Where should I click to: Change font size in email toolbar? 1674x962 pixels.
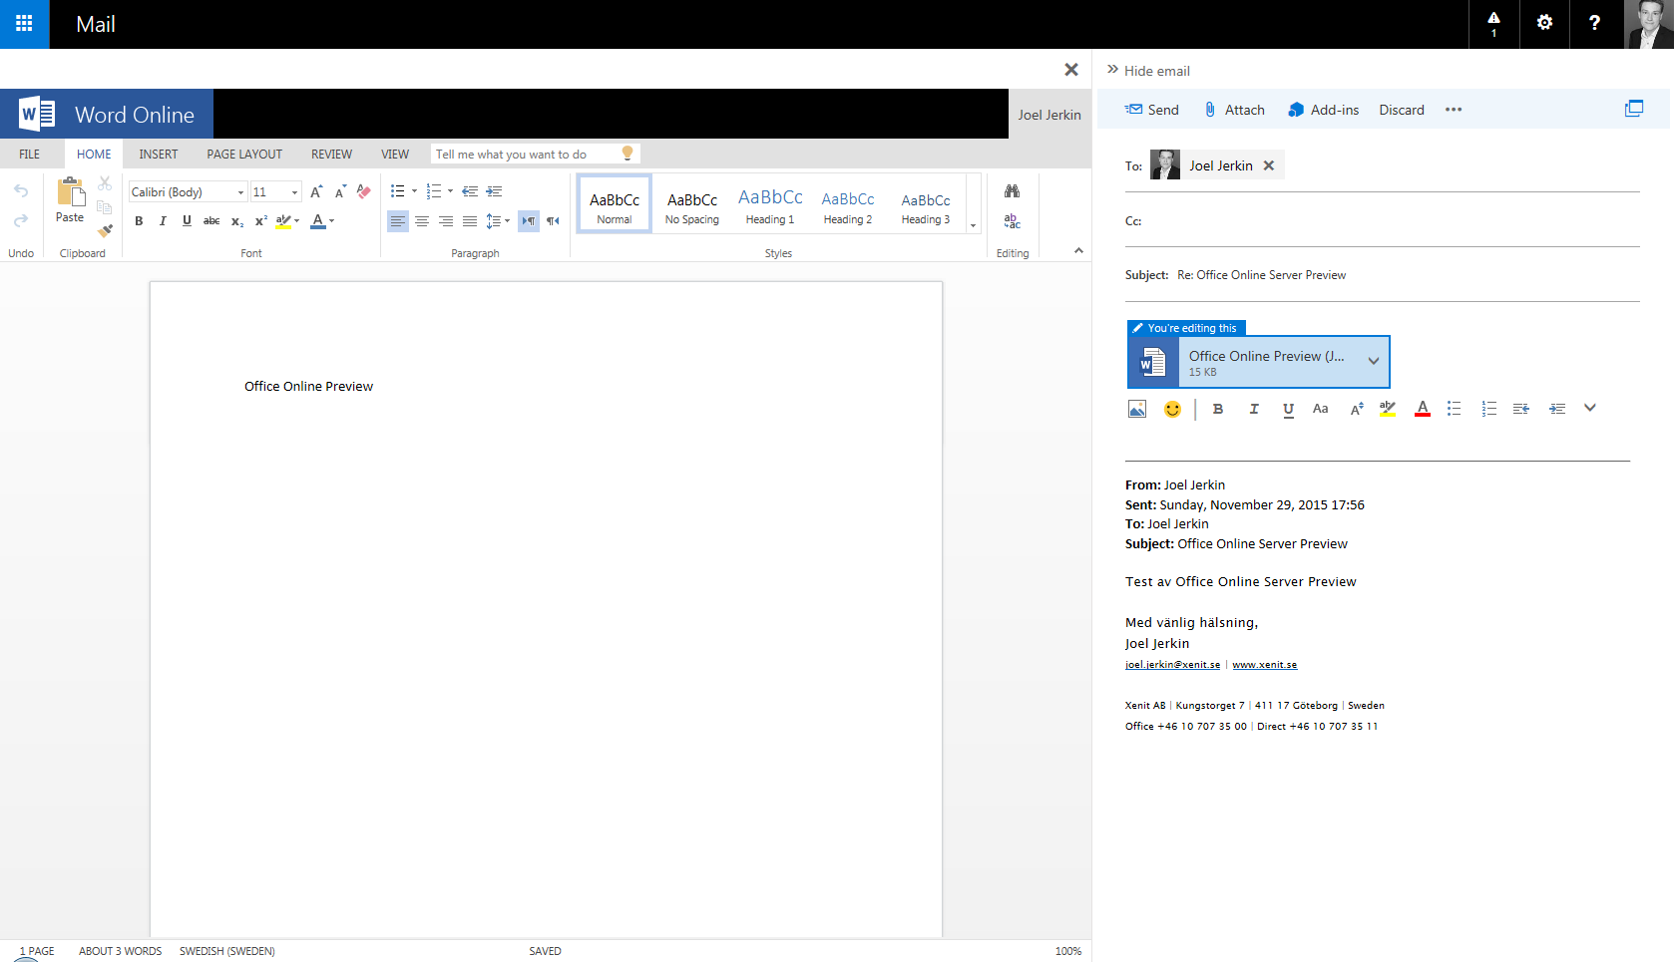1357,409
